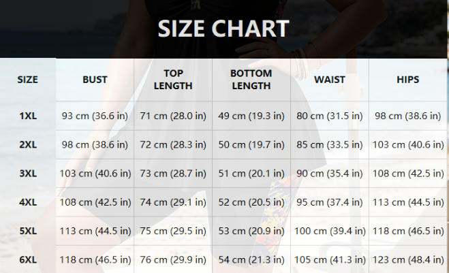The width and height of the screenshot is (449, 273).
Task: Click the 98 cm (38.6 in) hips cell
Action: pyautogui.click(x=407, y=116)
